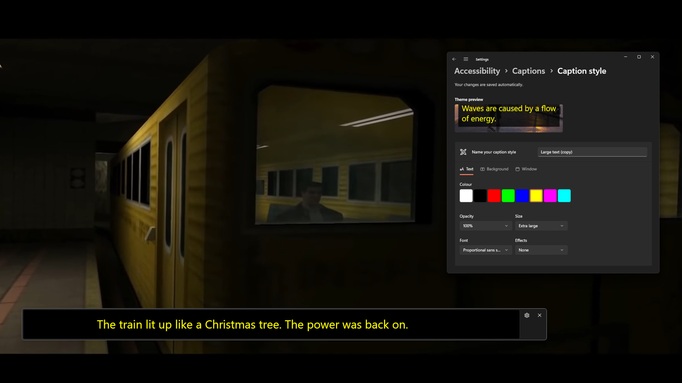Click the accessibility icon in caption name field
This screenshot has width=682, height=383.
[x=463, y=151]
